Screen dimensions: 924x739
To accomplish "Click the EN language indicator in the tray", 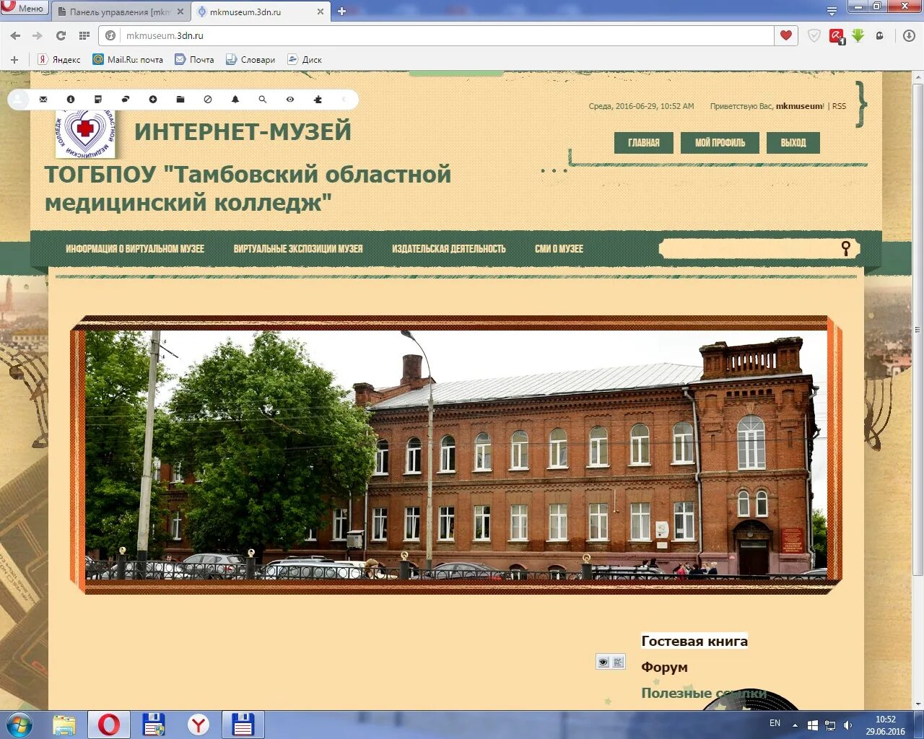I will point(775,723).
